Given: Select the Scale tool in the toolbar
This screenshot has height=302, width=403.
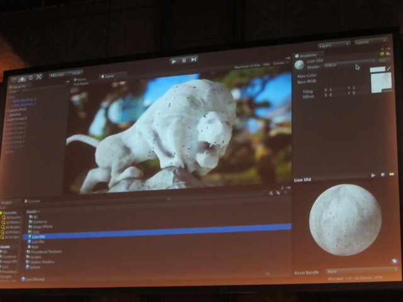Looking at the screenshot, I should 39,77.
